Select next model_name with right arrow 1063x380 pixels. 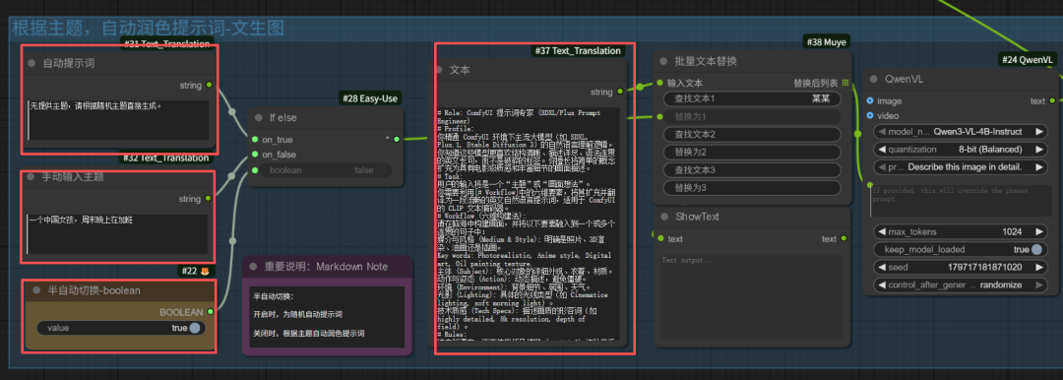(x=1038, y=132)
